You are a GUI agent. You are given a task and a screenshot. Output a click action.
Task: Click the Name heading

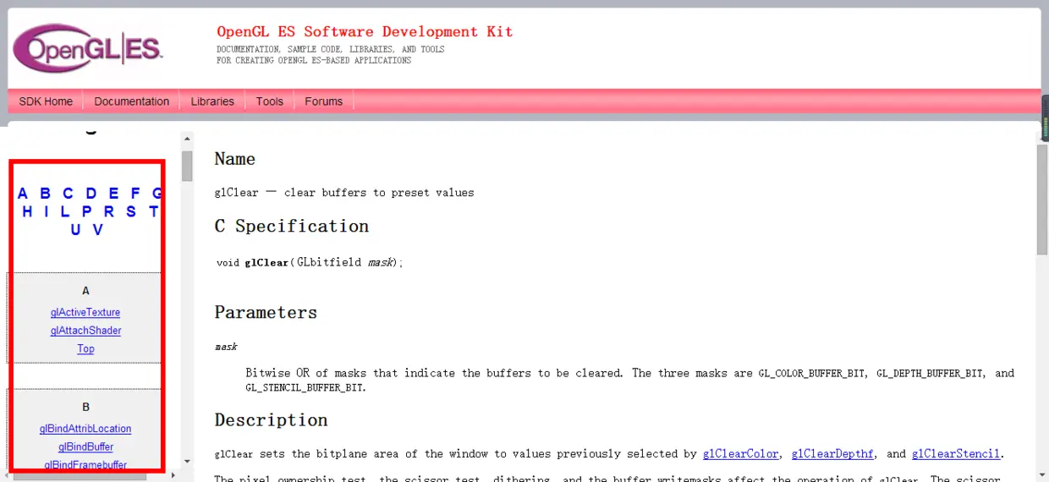(x=235, y=159)
